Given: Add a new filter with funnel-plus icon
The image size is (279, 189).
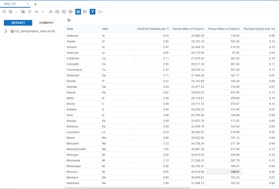Looking at the screenshot, I should [x=69, y=21].
